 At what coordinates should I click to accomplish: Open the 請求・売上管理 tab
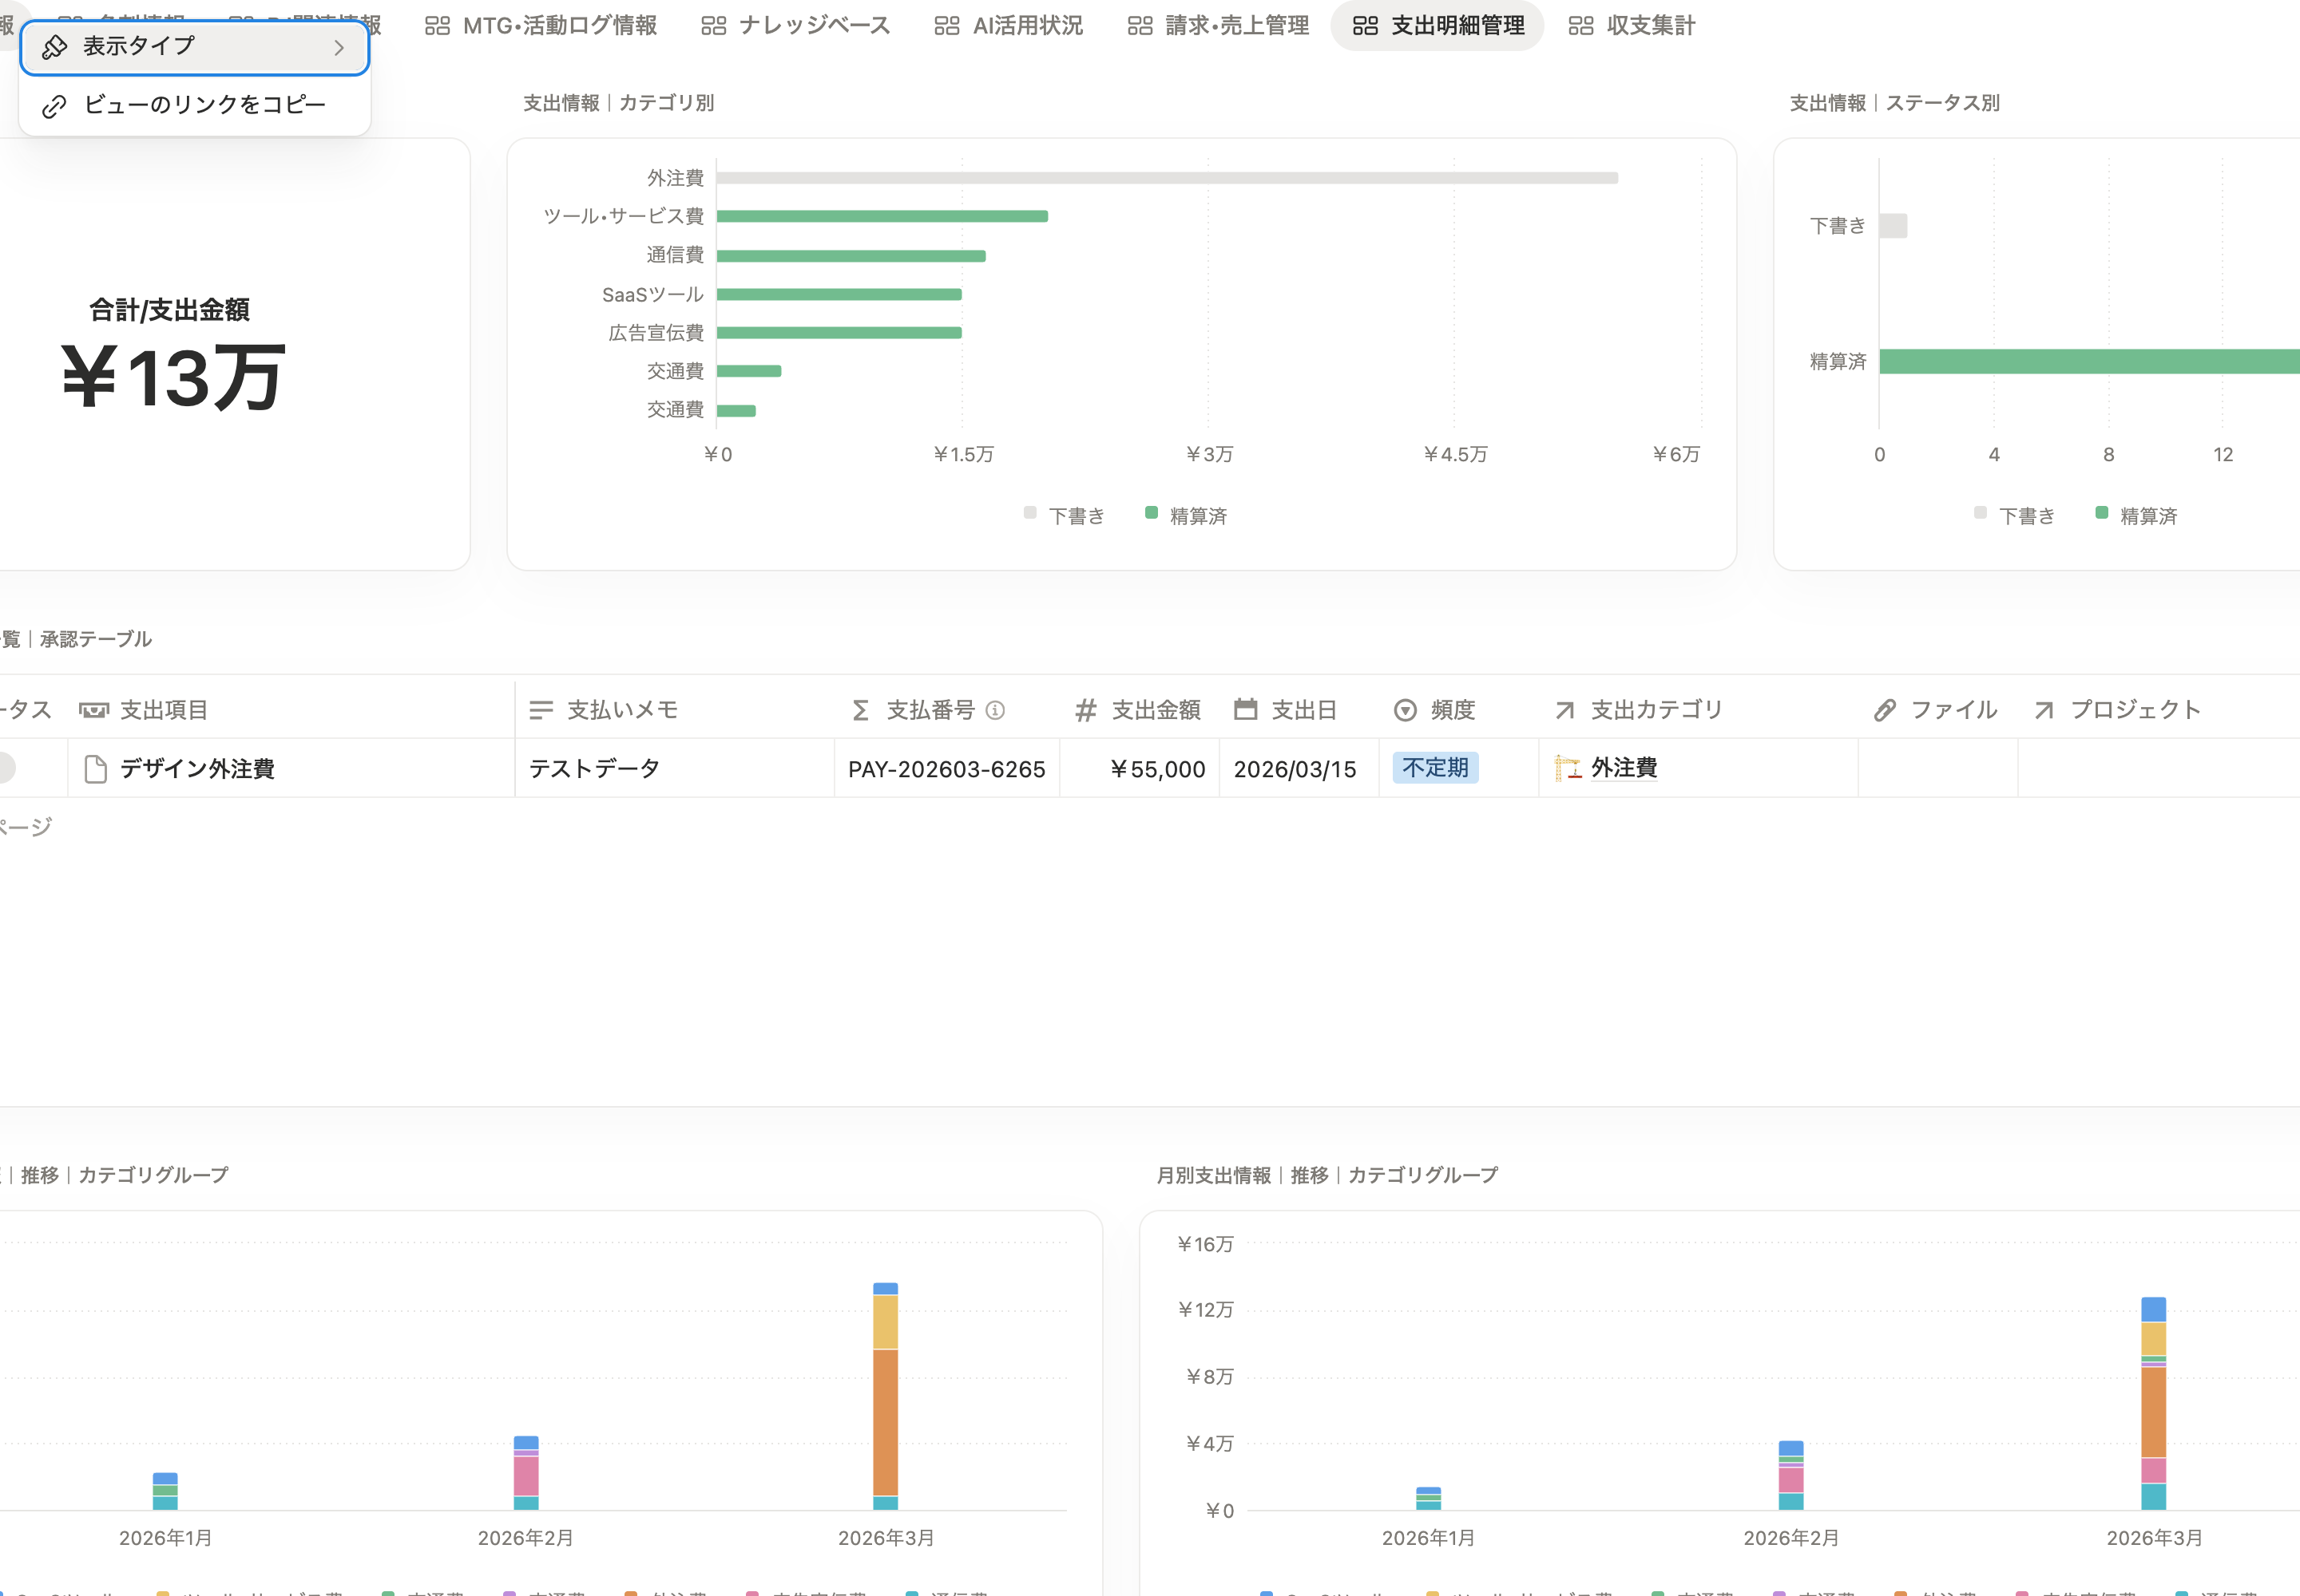(x=1218, y=25)
